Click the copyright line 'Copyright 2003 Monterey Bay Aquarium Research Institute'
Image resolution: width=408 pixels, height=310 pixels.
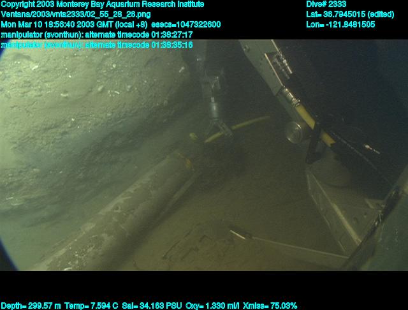click(103, 4)
